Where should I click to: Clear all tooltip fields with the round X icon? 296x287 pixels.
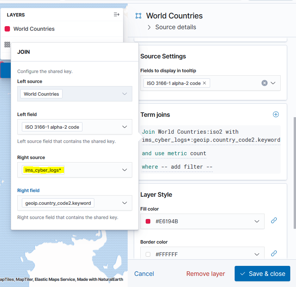[265, 83]
